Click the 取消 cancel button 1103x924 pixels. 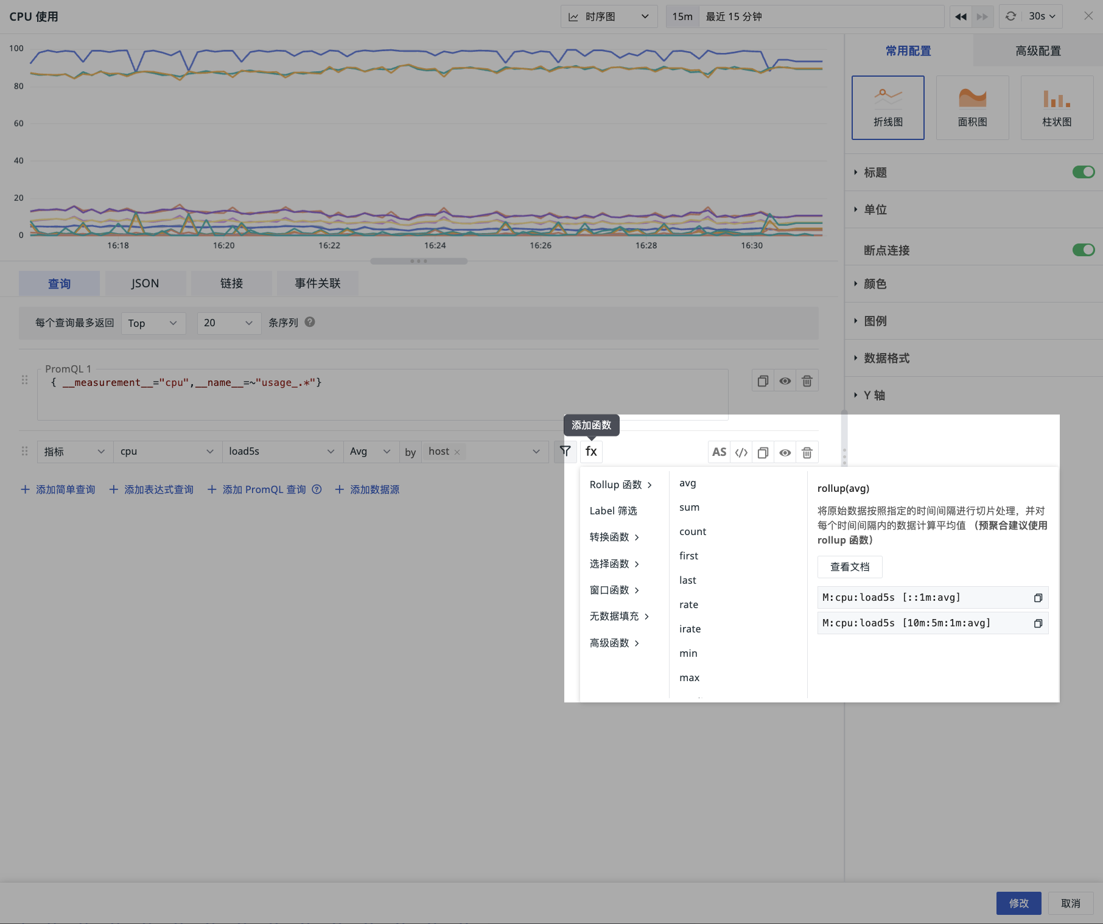click(1071, 903)
